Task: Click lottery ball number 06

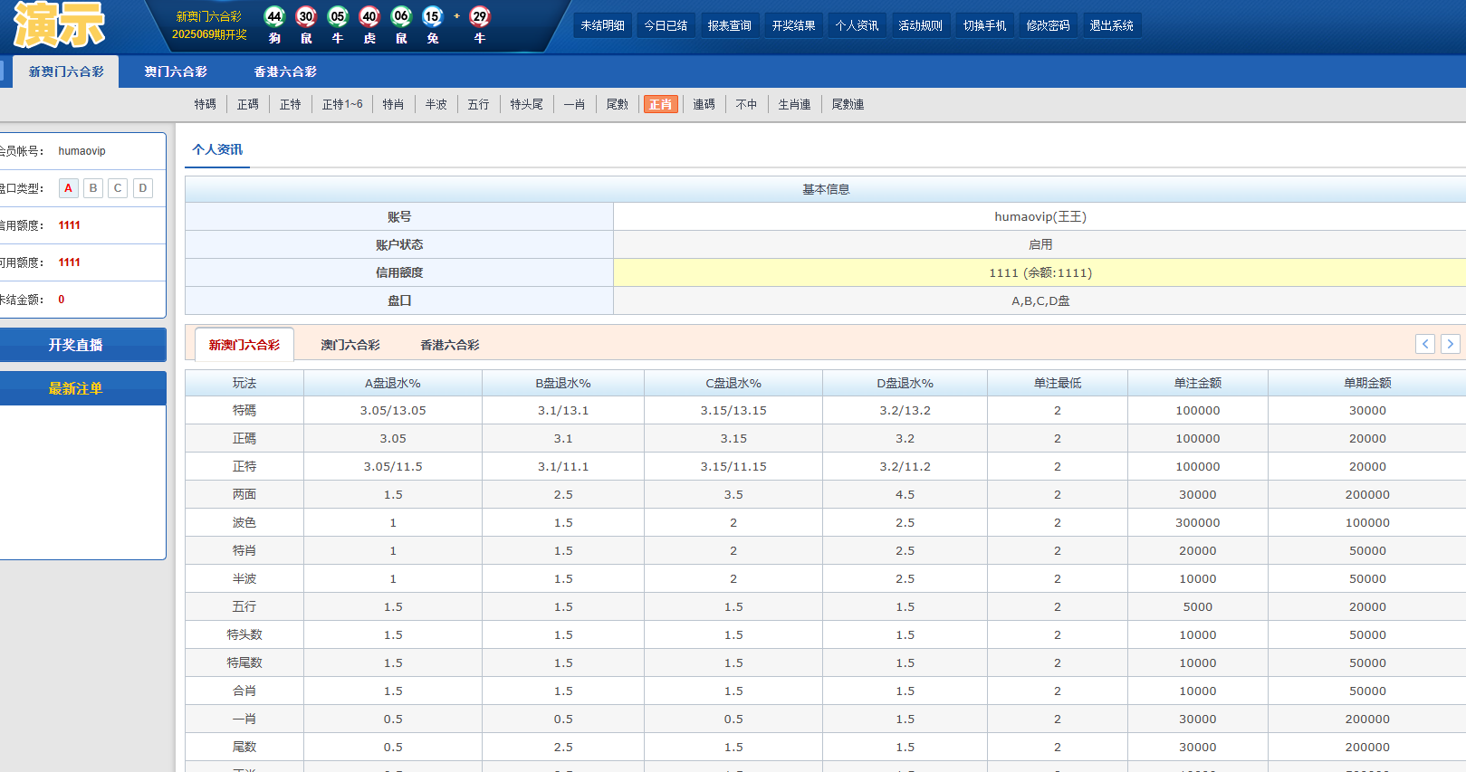Action: [x=401, y=16]
